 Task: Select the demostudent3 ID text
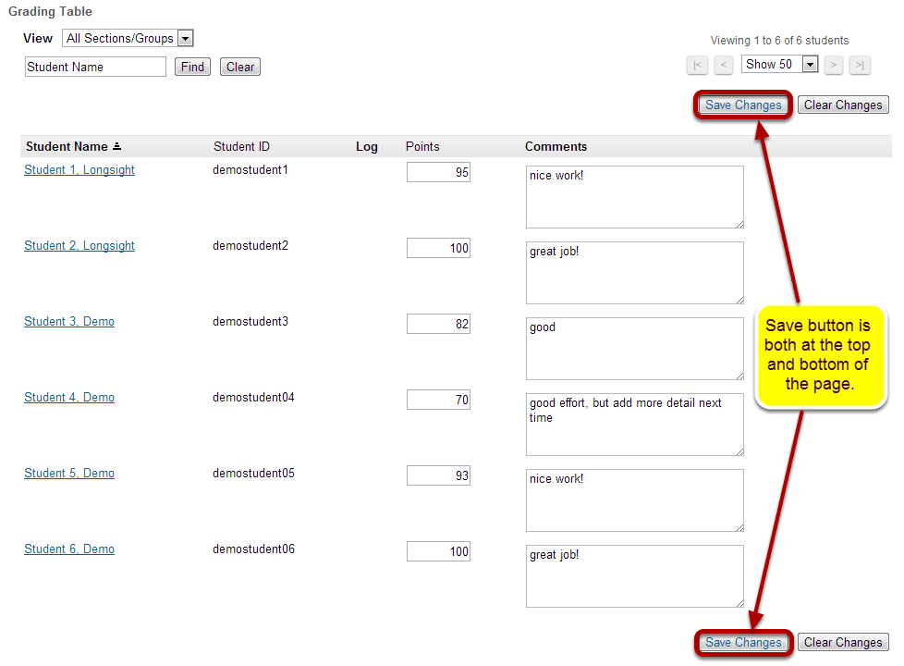click(250, 322)
